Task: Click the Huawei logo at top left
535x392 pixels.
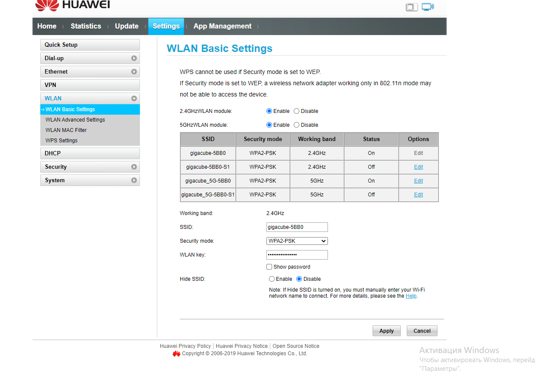Action: click(73, 5)
